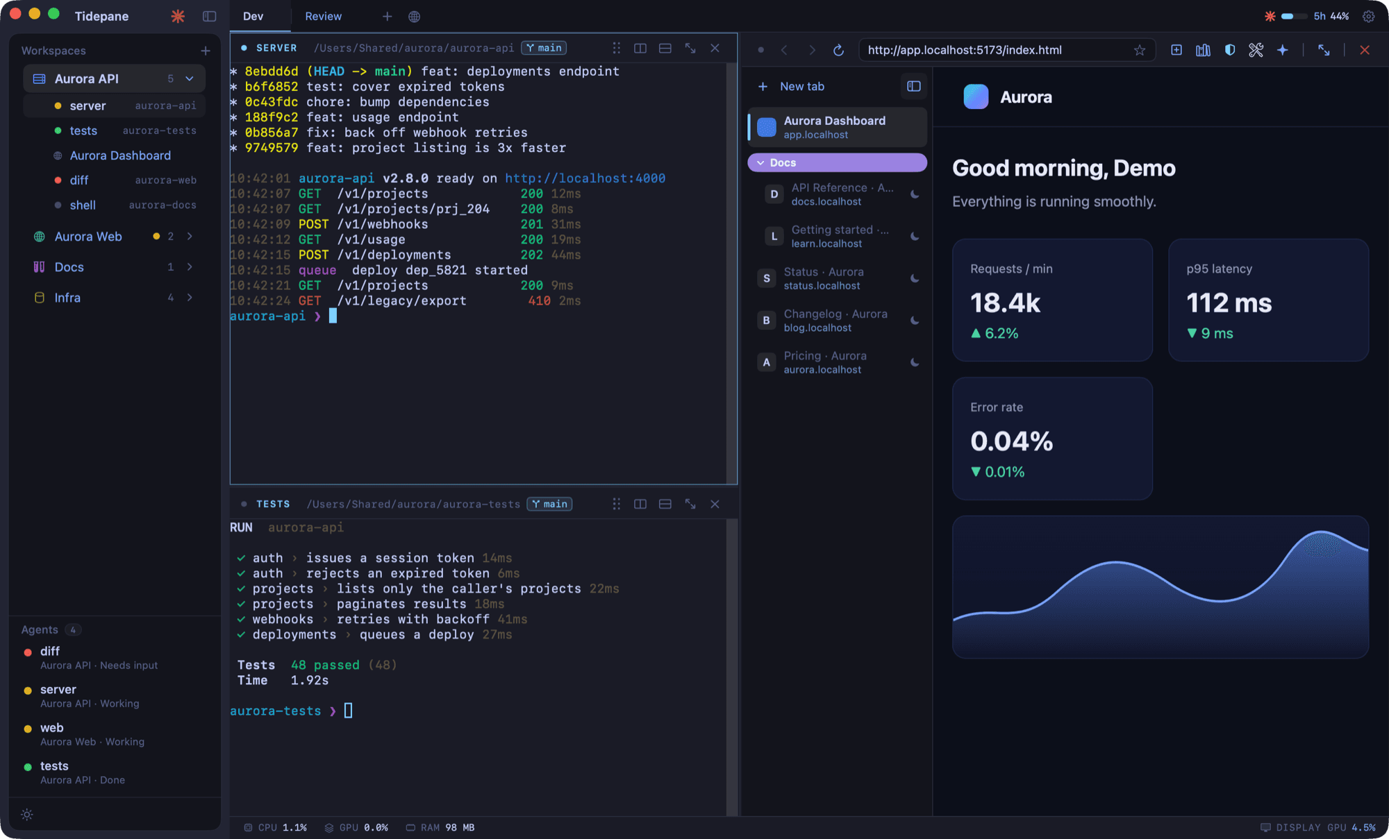Collapse the Docs tab group

click(838, 162)
